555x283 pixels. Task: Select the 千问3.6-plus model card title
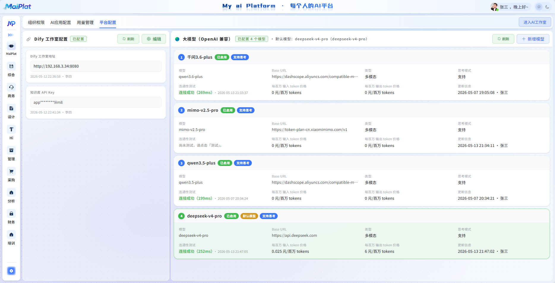[200, 57]
